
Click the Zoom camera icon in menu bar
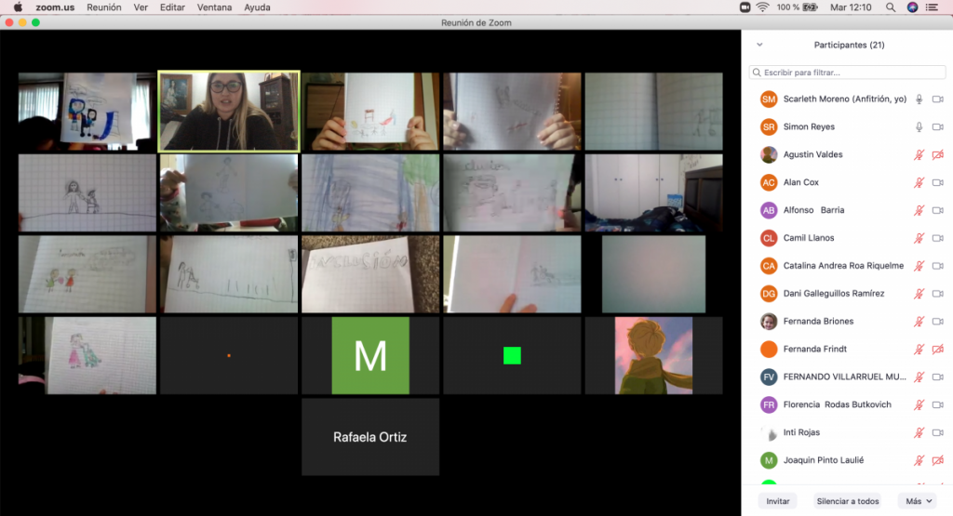coord(745,7)
